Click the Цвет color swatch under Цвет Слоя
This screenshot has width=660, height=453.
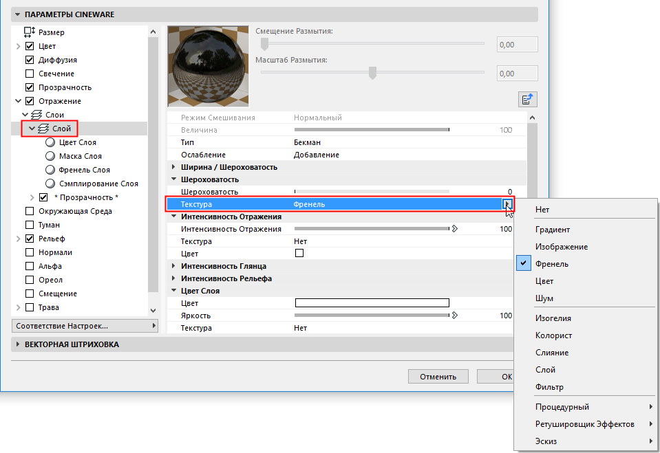372,302
